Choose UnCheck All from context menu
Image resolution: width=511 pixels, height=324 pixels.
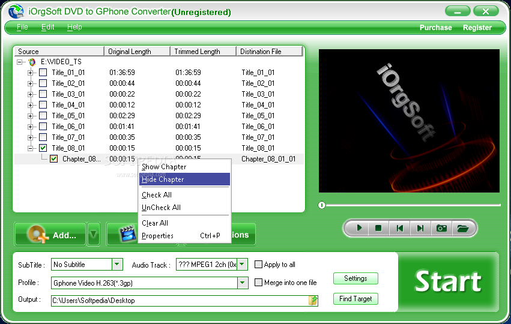(x=184, y=208)
